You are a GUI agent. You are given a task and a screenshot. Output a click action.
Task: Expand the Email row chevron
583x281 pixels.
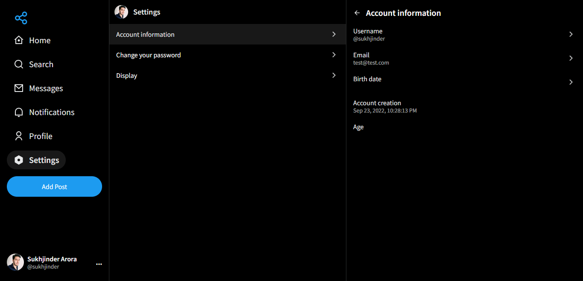(x=571, y=58)
